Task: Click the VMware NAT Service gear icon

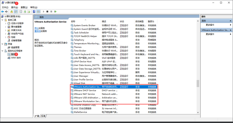Action: pos(72,94)
